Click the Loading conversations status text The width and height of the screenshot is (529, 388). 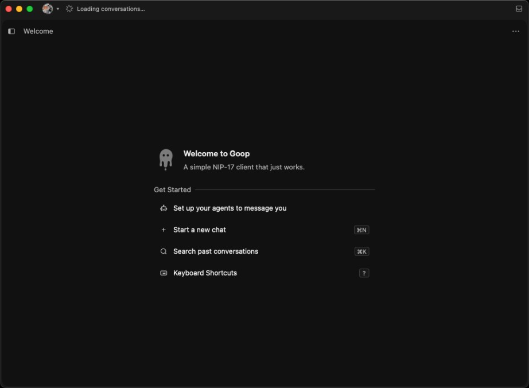click(111, 9)
